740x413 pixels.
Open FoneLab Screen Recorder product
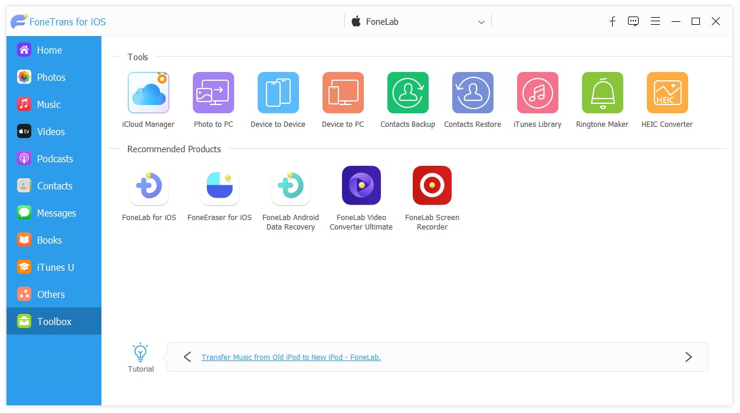[432, 185]
